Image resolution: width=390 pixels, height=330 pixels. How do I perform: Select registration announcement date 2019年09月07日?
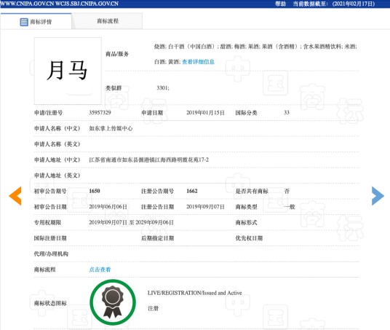click(x=205, y=207)
